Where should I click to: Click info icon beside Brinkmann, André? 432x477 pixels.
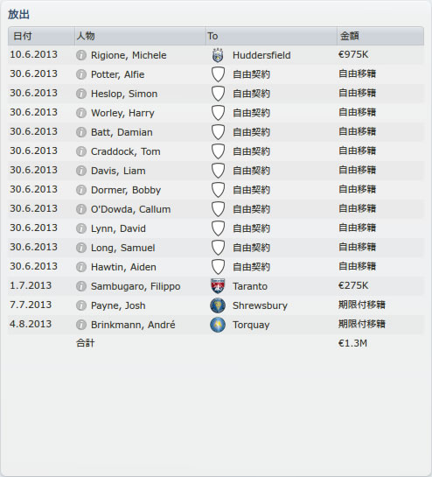click(81, 325)
